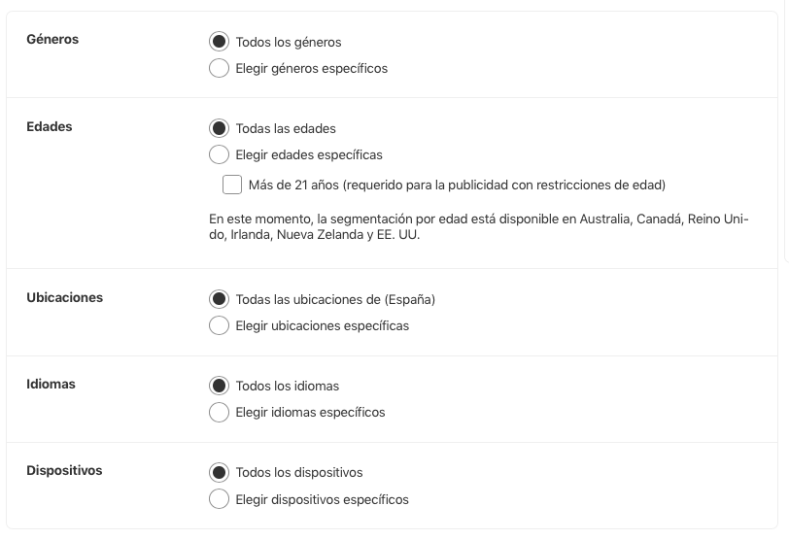789x540 pixels.
Task: Click the 'Géneros' section heading
Action: [x=52, y=40]
